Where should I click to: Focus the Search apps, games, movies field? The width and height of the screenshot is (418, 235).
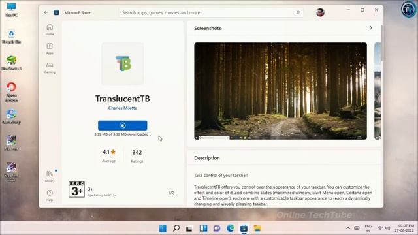click(210, 12)
